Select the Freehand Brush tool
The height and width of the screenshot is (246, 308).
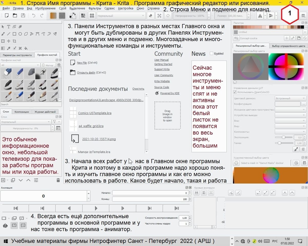tap(3, 34)
